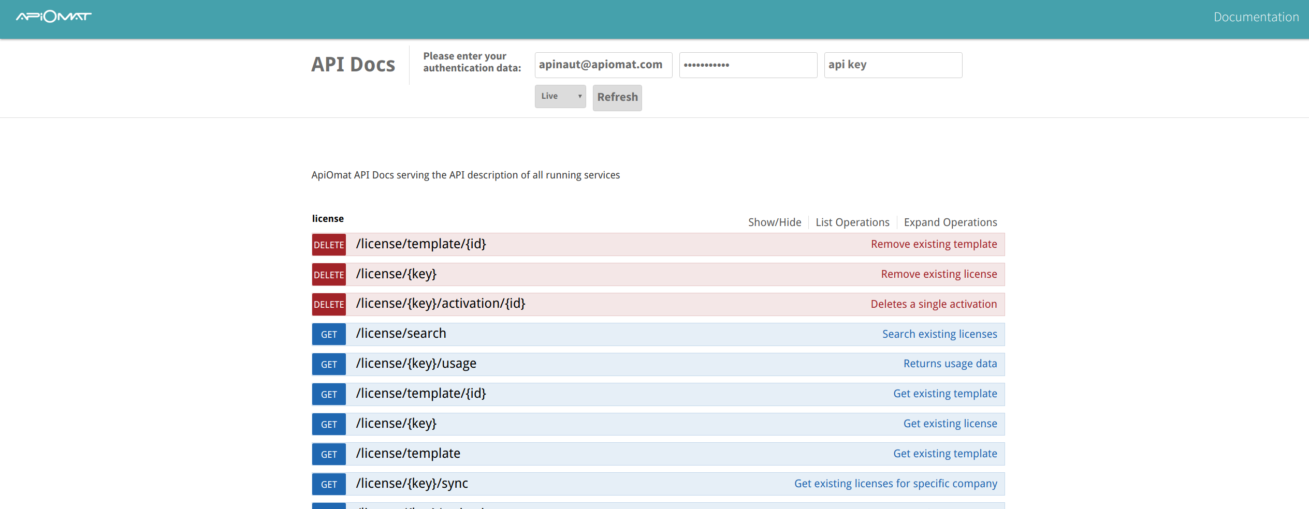1309x509 pixels.
Task: Click the Get existing license description
Action: pyautogui.click(x=950, y=424)
